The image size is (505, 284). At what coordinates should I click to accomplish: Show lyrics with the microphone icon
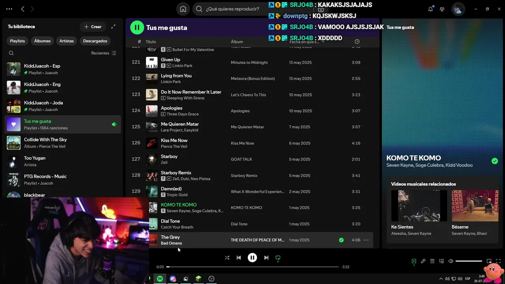[x=423, y=261]
